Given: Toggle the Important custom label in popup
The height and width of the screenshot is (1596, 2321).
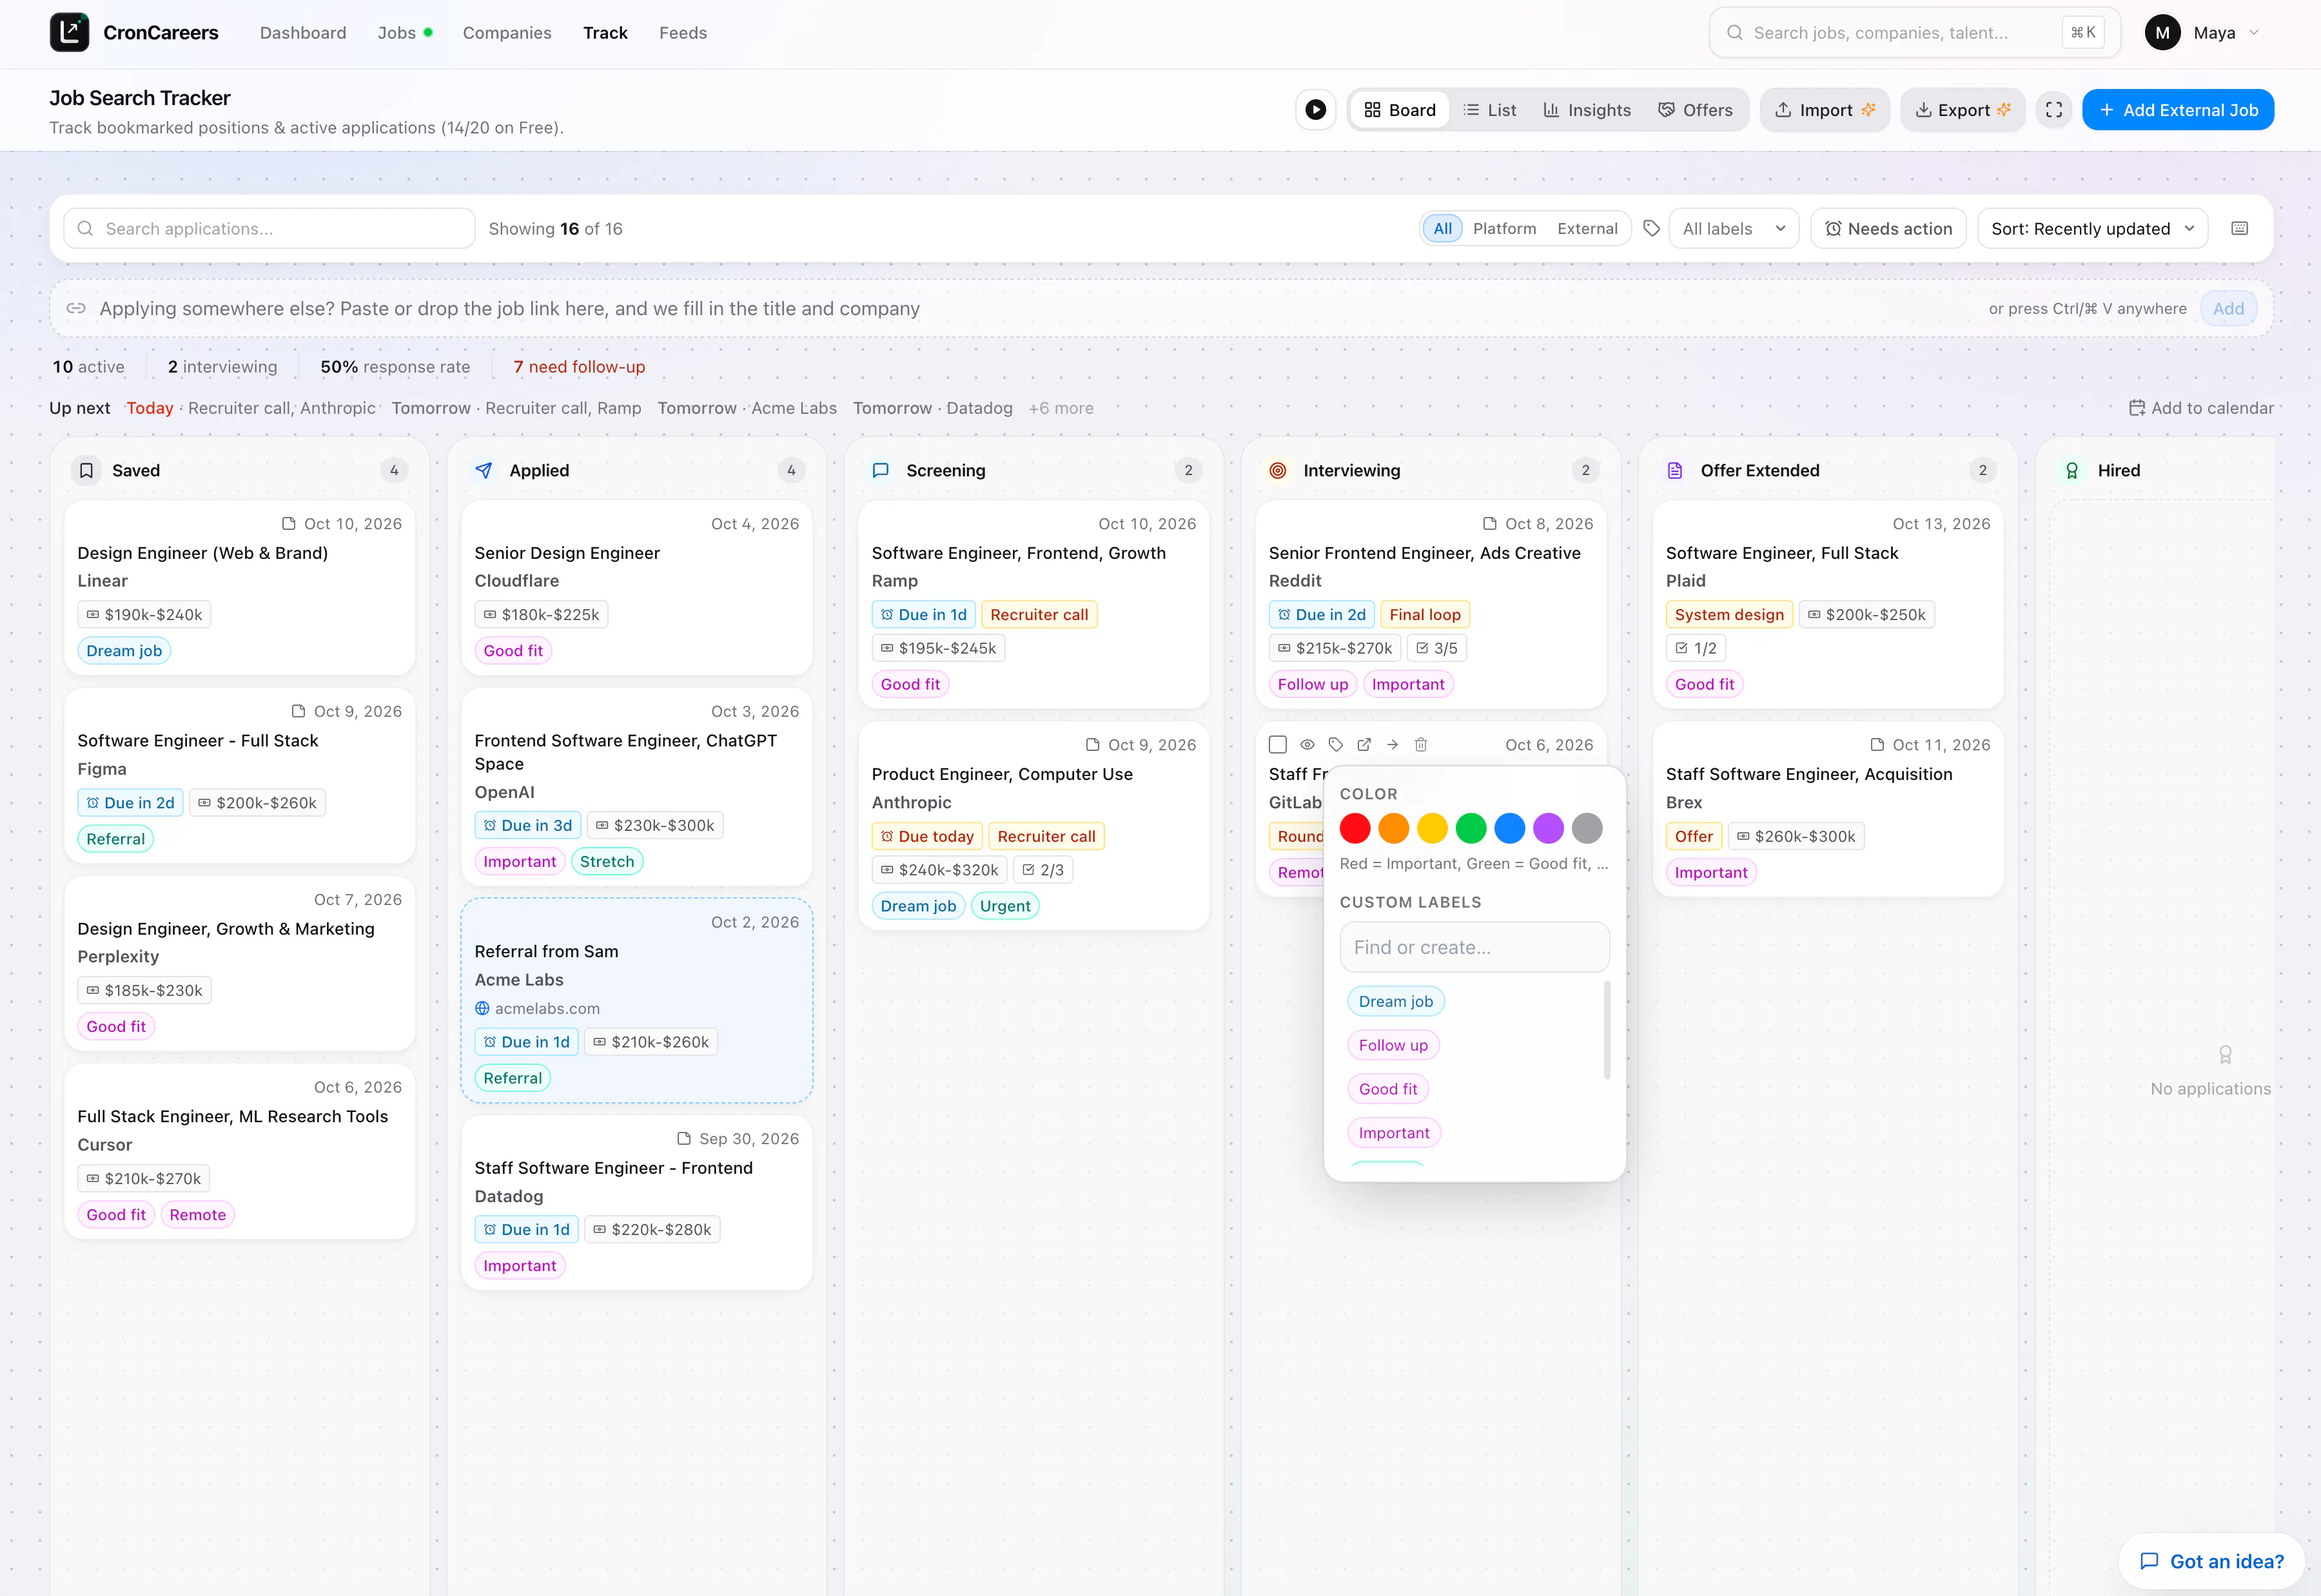Looking at the screenshot, I should point(1394,1134).
